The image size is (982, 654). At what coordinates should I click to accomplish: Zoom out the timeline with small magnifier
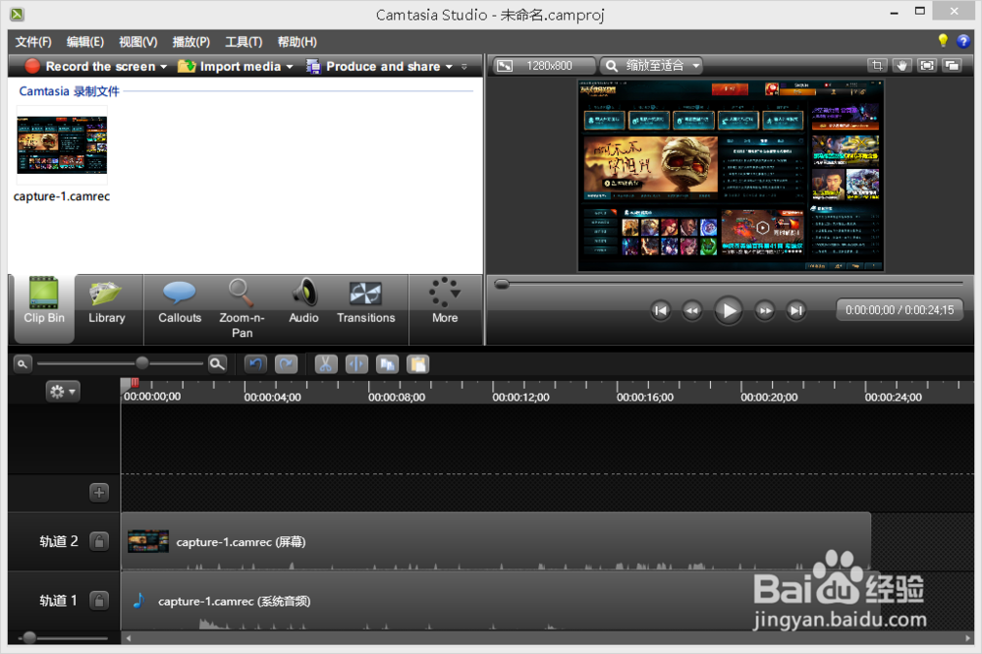pyautogui.click(x=22, y=364)
